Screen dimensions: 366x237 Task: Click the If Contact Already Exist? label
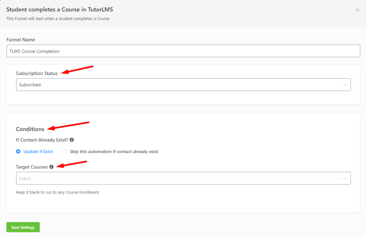(x=42, y=140)
